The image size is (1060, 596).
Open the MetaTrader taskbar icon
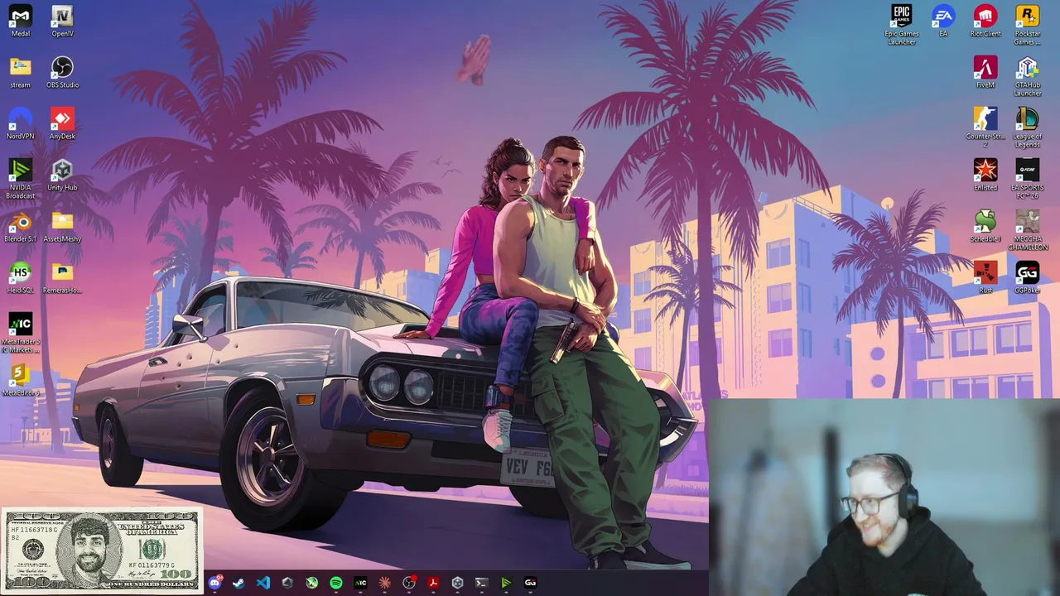coord(360,583)
